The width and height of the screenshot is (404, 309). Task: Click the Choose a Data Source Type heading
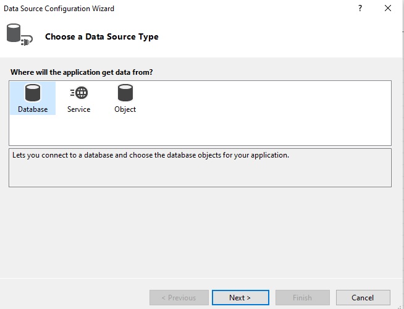[x=102, y=36]
